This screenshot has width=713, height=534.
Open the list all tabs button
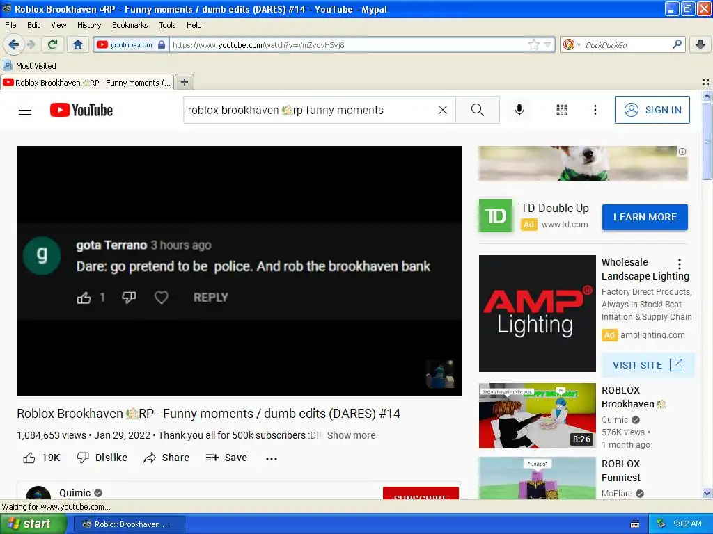click(x=706, y=82)
